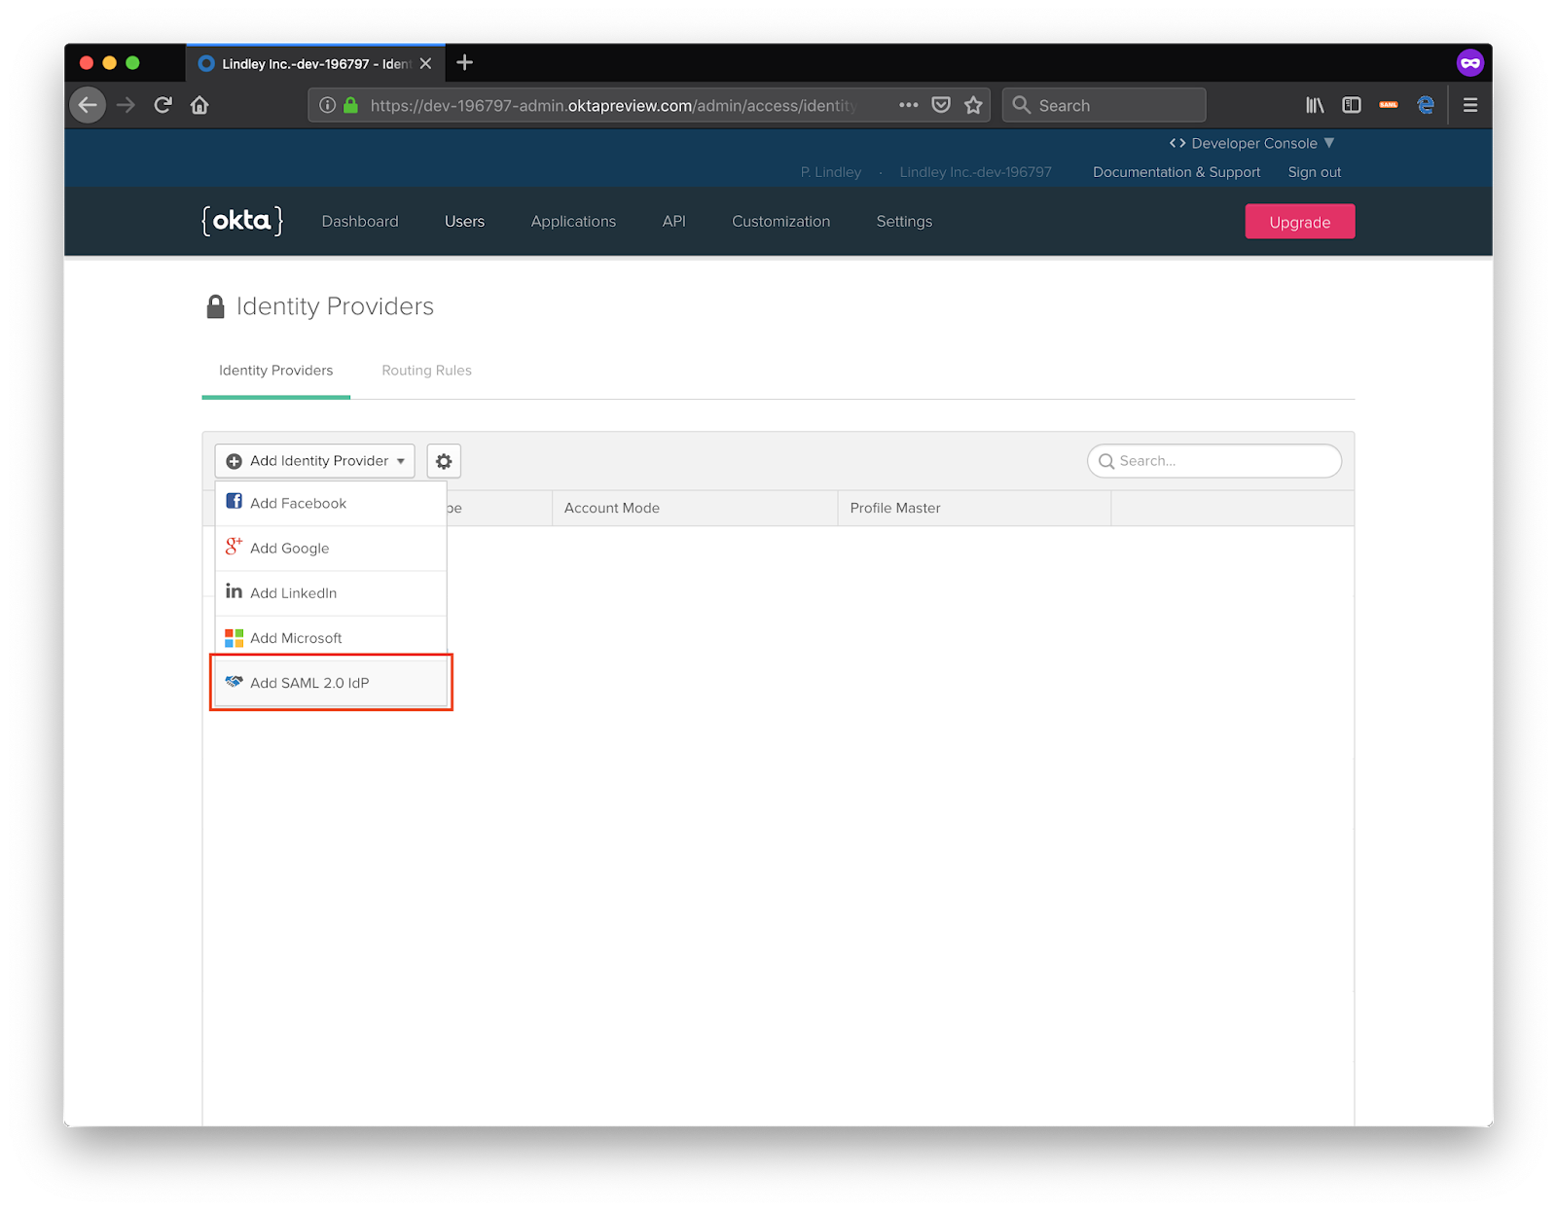This screenshot has height=1211, width=1557.
Task: Open the browser home page icon
Action: click(x=199, y=105)
